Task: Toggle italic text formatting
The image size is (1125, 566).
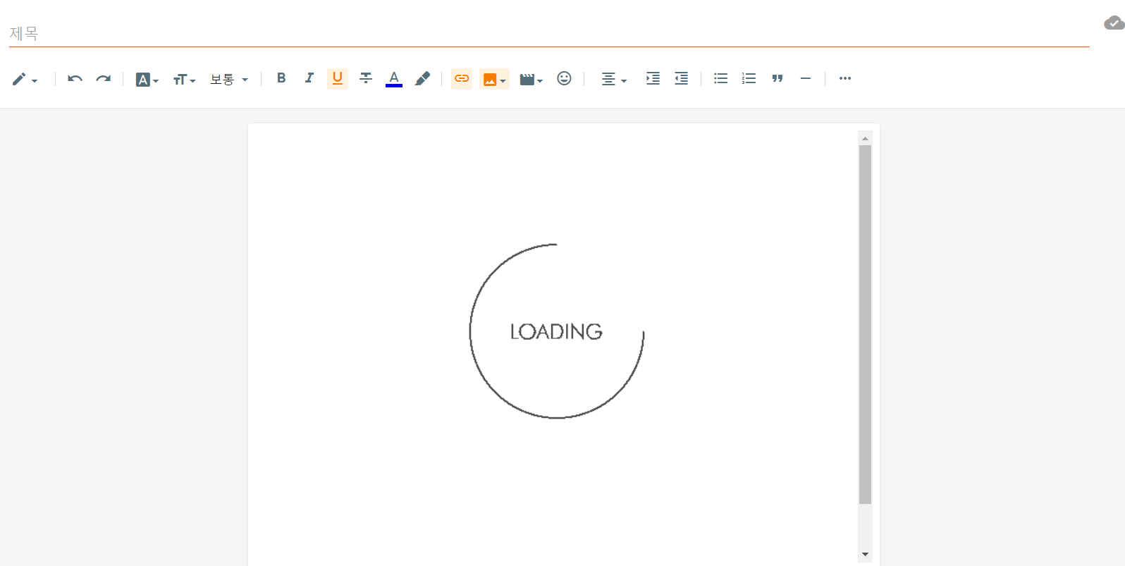Action: pyautogui.click(x=309, y=78)
